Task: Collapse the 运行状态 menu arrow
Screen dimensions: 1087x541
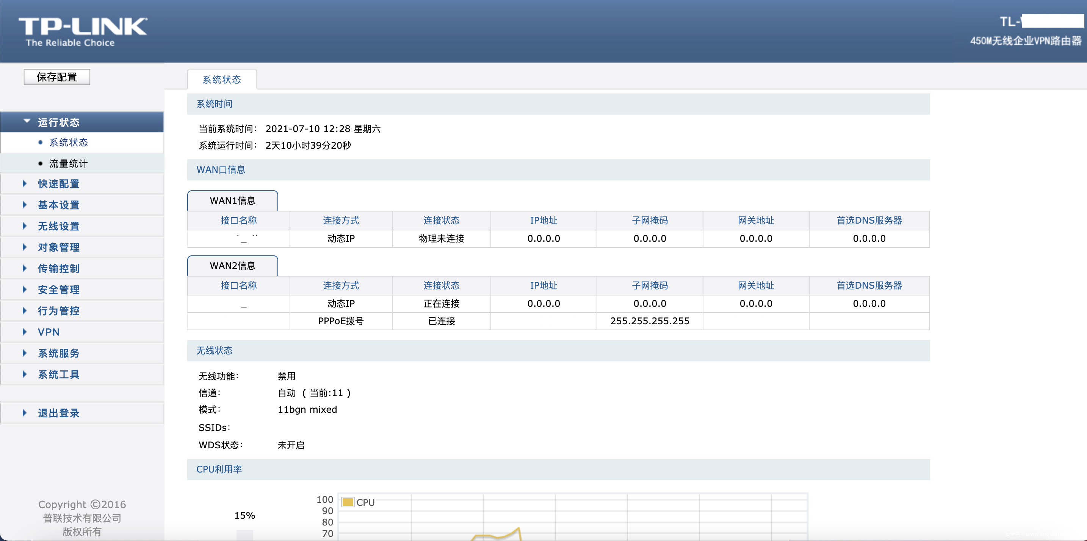Action: pyautogui.click(x=27, y=121)
